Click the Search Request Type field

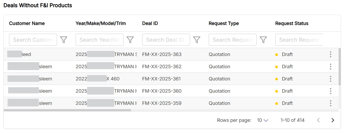233,40
